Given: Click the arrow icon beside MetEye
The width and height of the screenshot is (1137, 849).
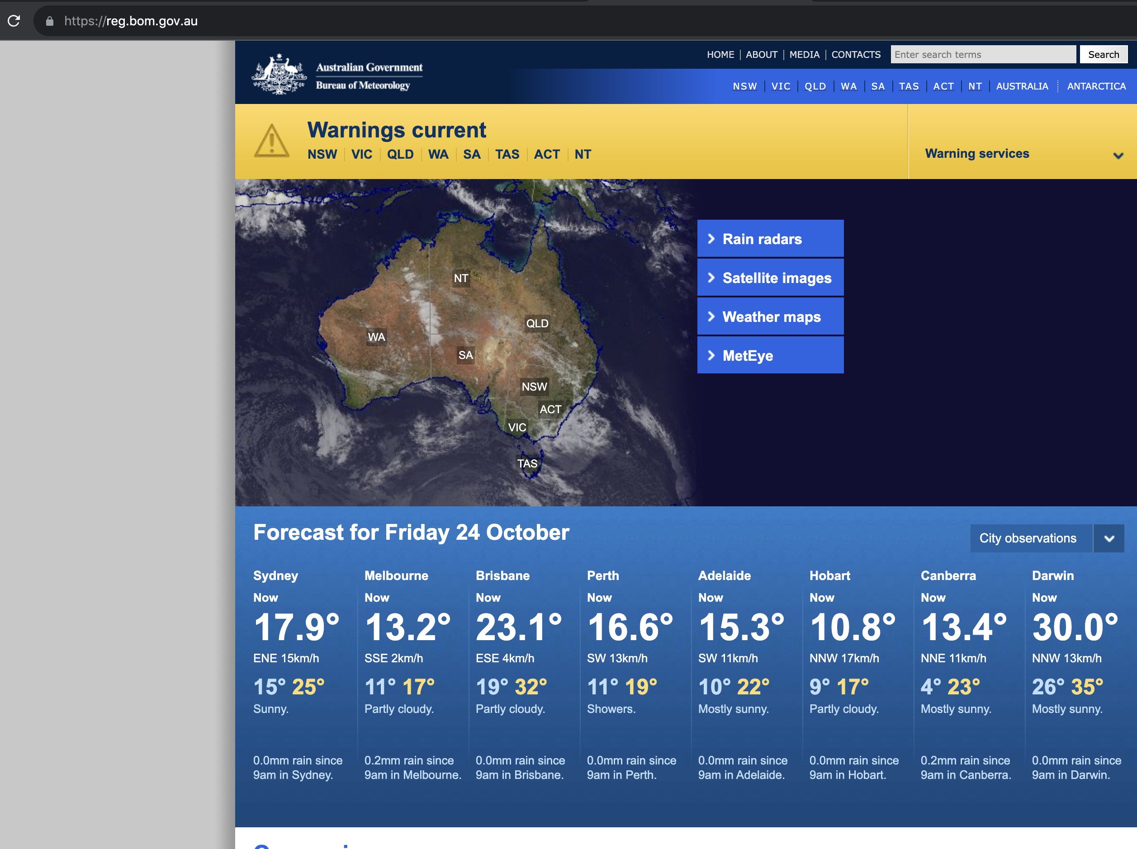Looking at the screenshot, I should click(x=711, y=355).
